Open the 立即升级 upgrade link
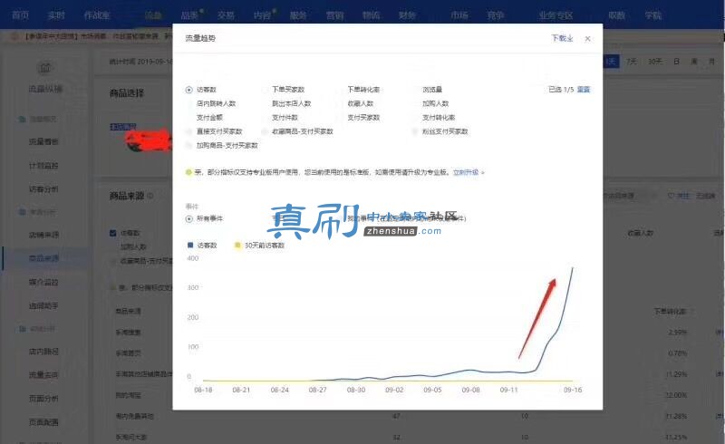The image size is (725, 444). [466, 172]
